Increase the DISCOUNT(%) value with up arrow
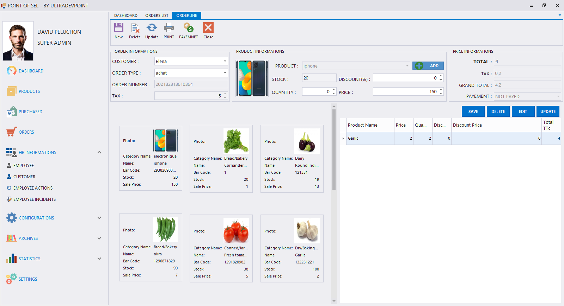The height and width of the screenshot is (306, 564). (441, 76)
